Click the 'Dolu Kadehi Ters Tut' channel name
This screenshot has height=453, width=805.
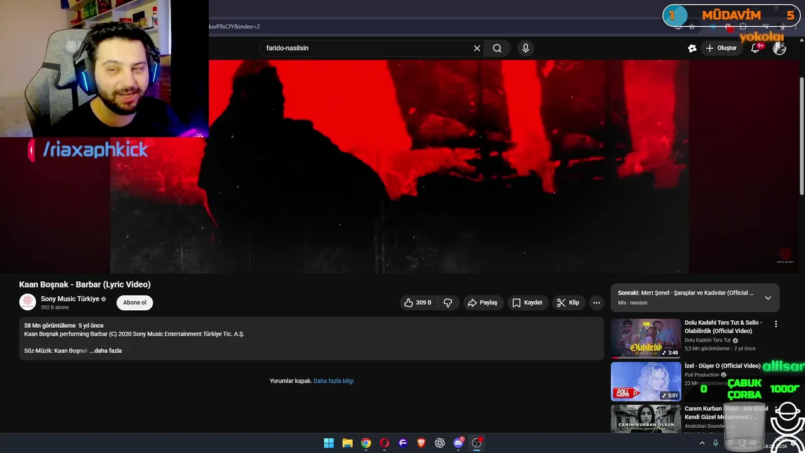click(708, 340)
